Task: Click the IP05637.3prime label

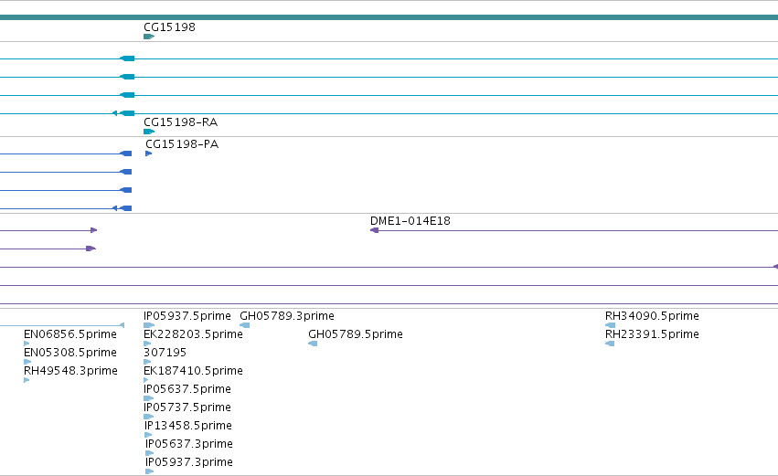Action: [x=189, y=444]
